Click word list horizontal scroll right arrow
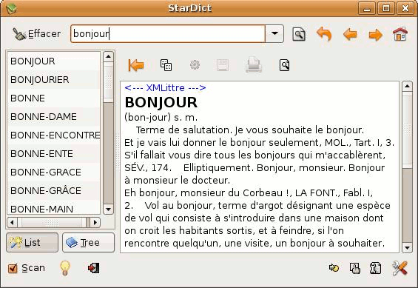This screenshot has width=418, height=288. click(95, 222)
